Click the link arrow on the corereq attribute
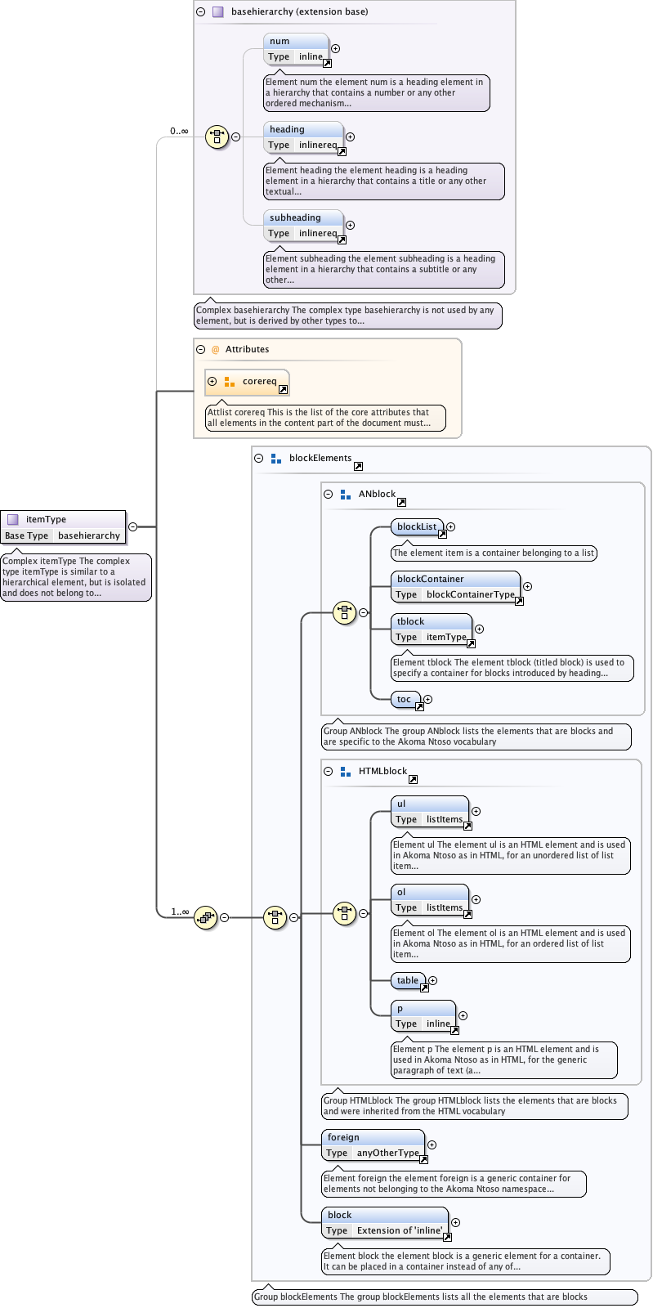653x1308 pixels. [x=283, y=389]
